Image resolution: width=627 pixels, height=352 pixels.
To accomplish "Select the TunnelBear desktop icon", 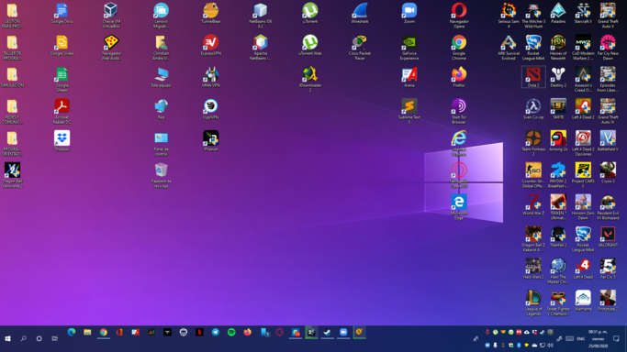I will (x=211, y=14).
